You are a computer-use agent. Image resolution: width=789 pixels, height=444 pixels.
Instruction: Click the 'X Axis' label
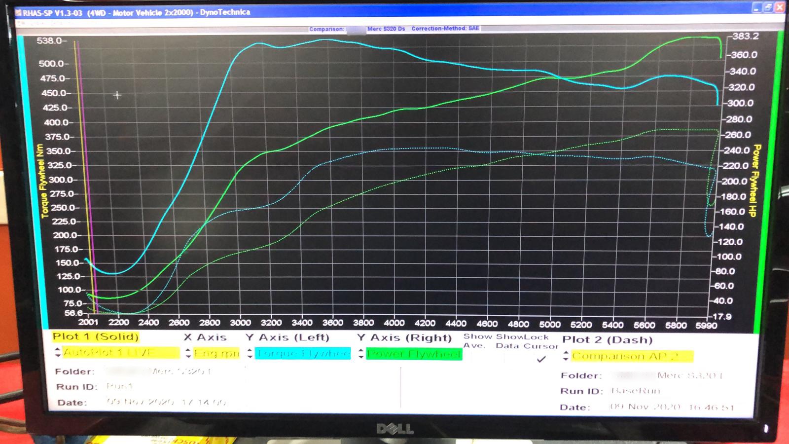click(x=205, y=337)
